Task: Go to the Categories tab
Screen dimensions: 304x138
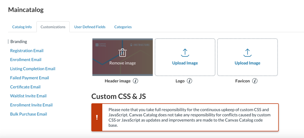Action: coord(123,27)
